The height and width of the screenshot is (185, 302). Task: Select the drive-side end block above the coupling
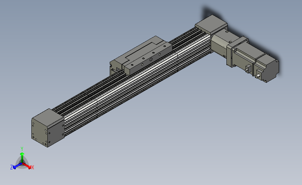pyautogui.click(x=211, y=25)
